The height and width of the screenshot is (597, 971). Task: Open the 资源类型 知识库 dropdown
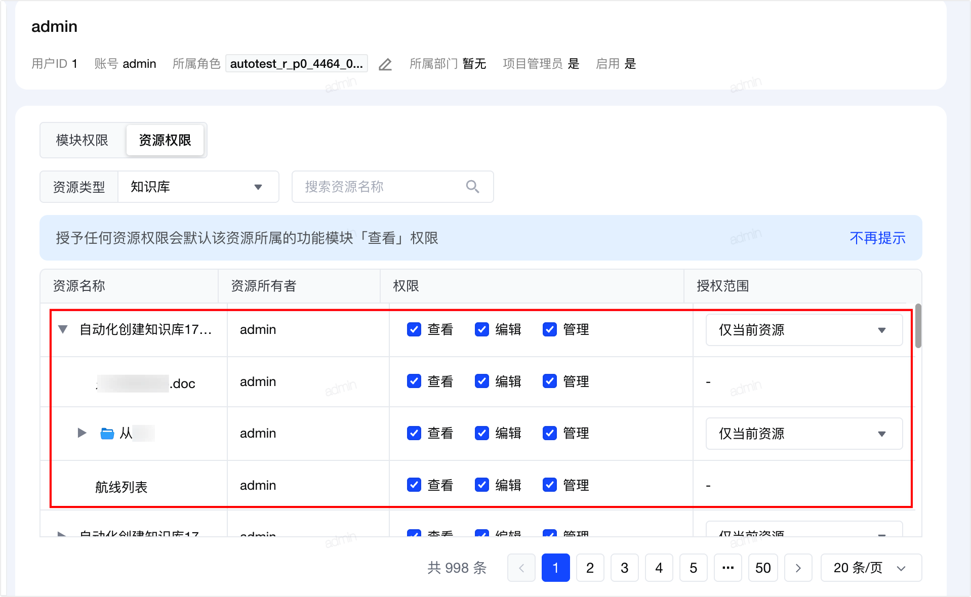tap(198, 187)
